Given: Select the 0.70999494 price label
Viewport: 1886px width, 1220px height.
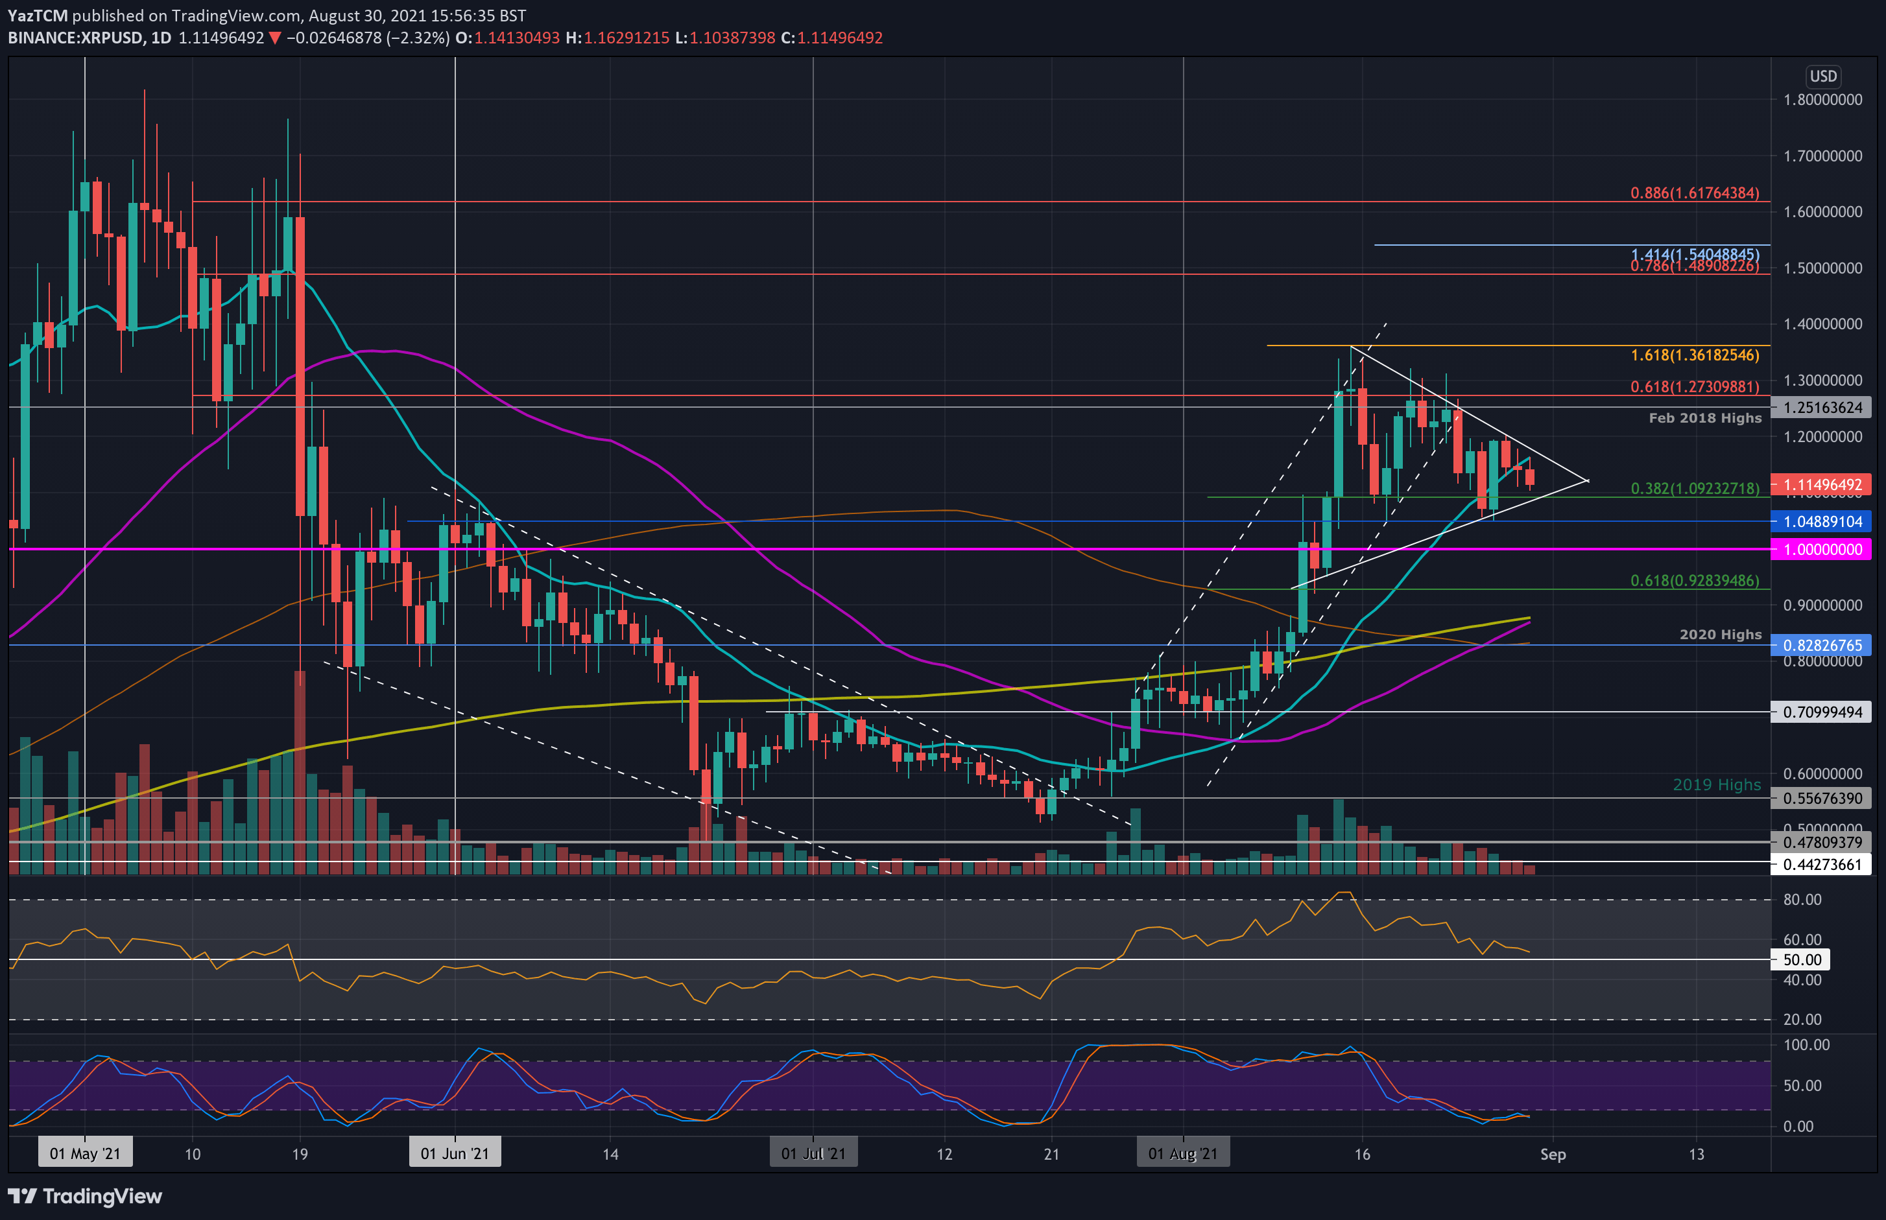Looking at the screenshot, I should 1822,711.
